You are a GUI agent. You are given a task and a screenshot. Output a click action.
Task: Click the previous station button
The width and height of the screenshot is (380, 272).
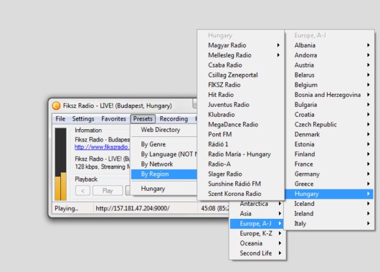tap(83, 191)
